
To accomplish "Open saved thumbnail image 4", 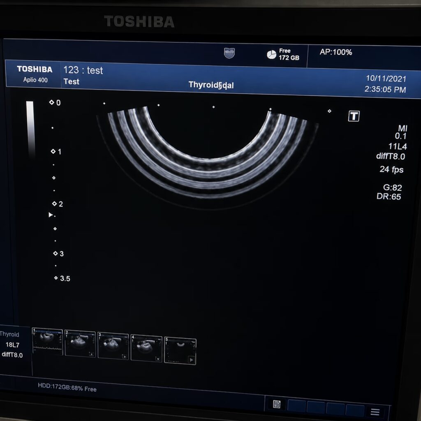I will pos(146,348).
